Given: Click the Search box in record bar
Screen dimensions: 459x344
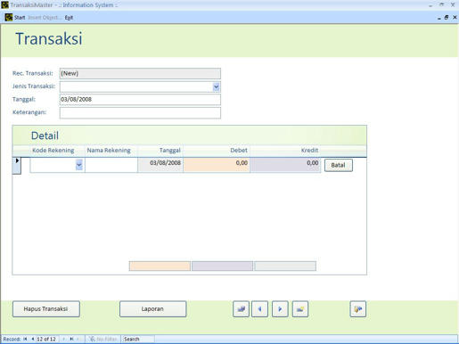Looking at the screenshot, I should [138, 339].
